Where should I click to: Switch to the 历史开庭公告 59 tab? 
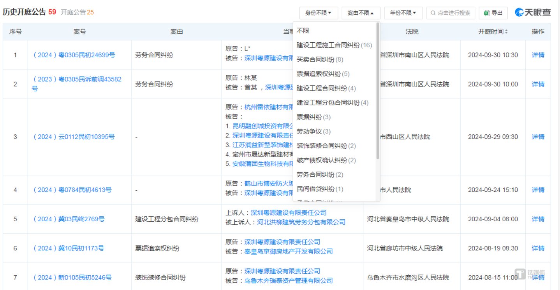coord(30,12)
